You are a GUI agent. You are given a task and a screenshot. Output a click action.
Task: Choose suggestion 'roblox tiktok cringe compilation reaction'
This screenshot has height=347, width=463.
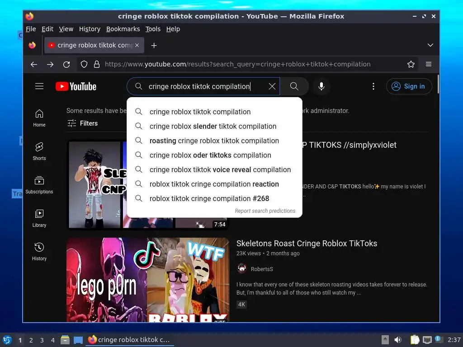214,184
